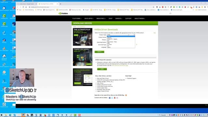Open NVIDIA CUDA Driver for MAC link
This screenshot has height=117, width=208.
104,85
